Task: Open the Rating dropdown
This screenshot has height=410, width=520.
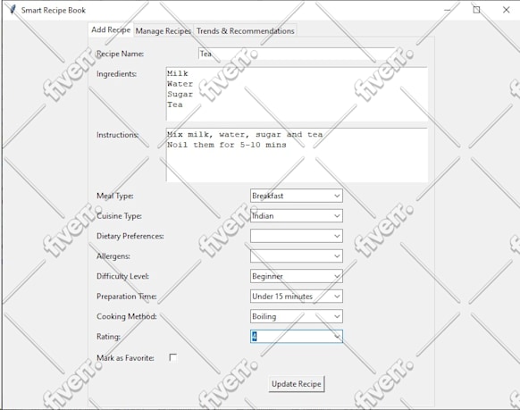Action: pyautogui.click(x=297, y=337)
